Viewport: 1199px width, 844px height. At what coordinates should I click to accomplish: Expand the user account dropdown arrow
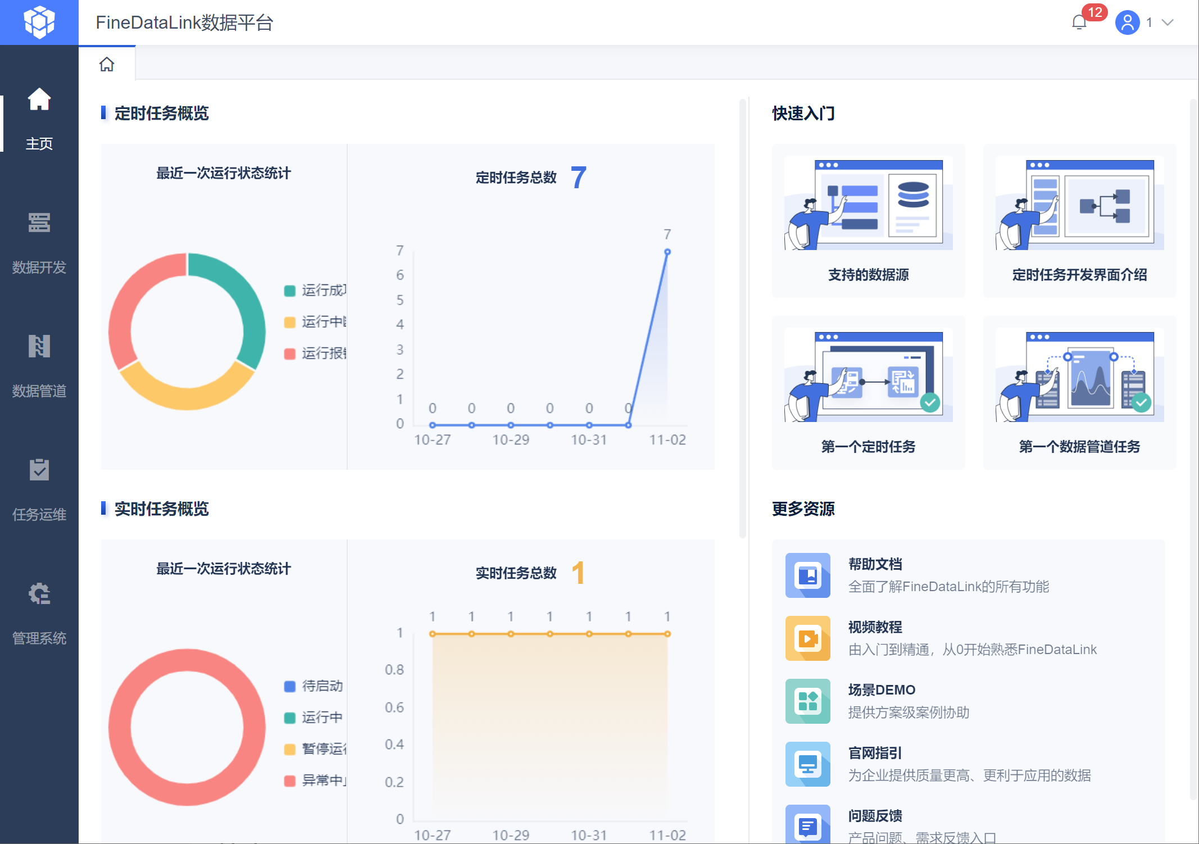(1168, 22)
